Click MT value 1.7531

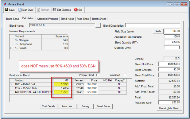coord(61,92)
